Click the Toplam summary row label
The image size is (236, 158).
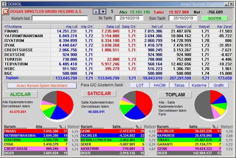(12, 78)
